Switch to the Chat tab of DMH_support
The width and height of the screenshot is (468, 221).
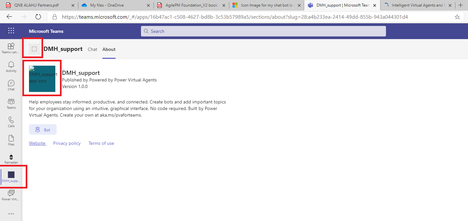(x=93, y=49)
